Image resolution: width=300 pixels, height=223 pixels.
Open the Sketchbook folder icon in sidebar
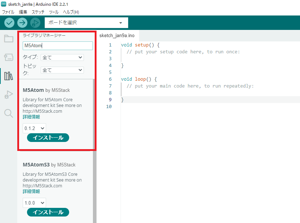[x=9, y=39]
